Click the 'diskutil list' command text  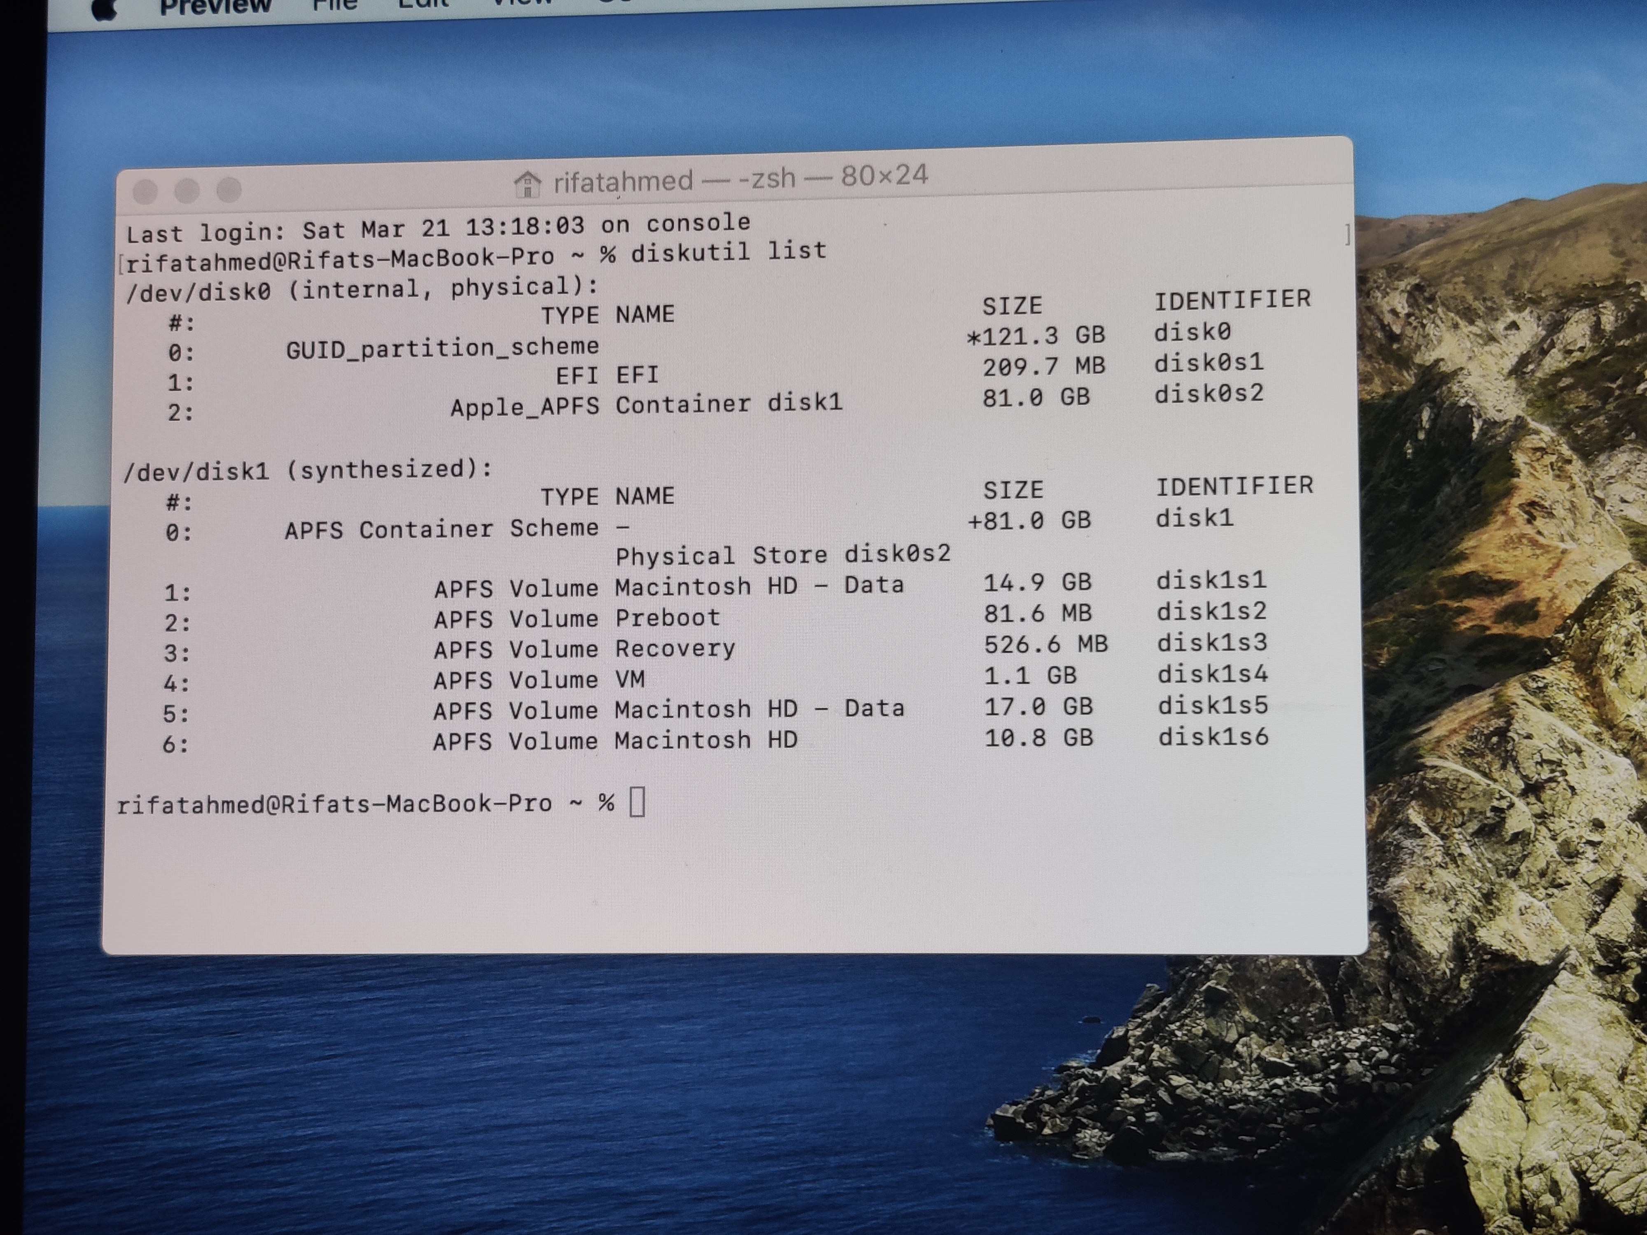pyautogui.click(x=728, y=251)
